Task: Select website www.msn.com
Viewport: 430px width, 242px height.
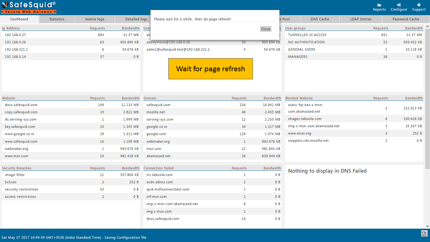Action: tap(71, 156)
